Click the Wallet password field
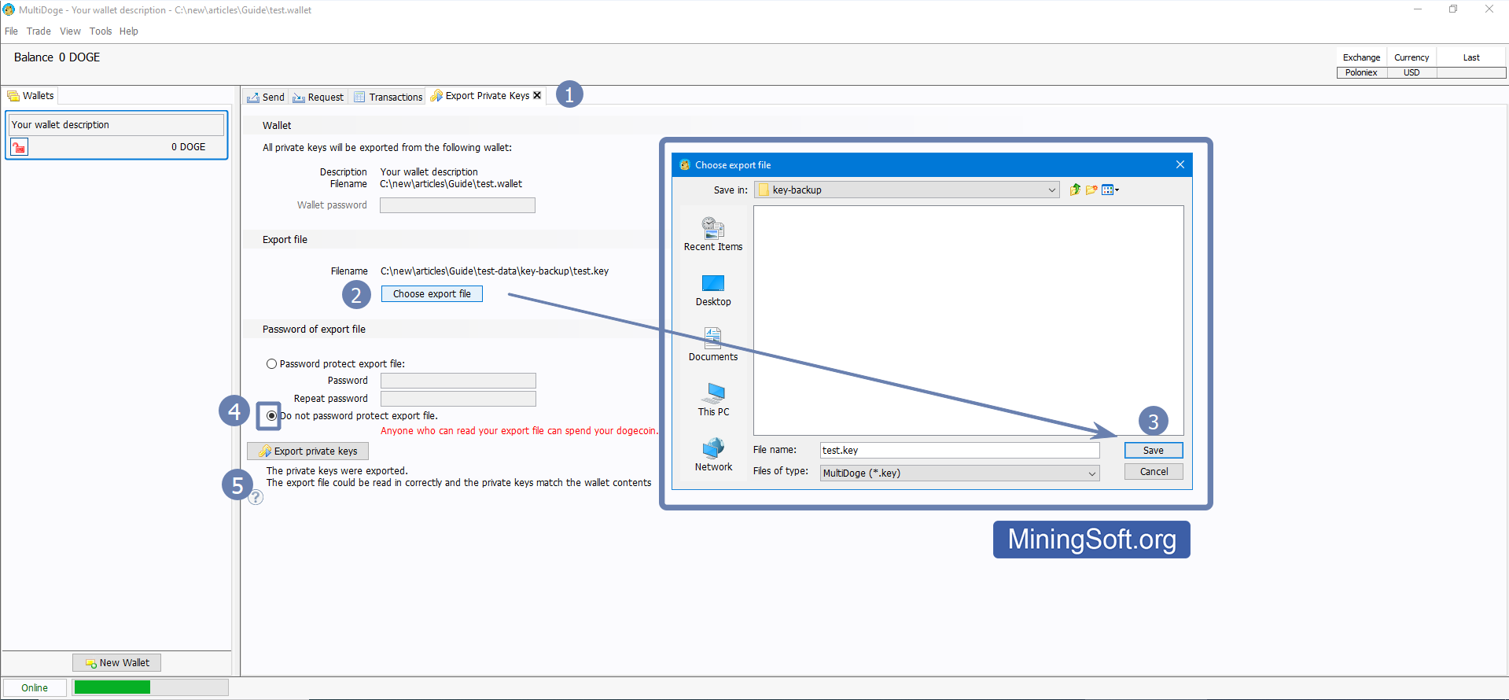Screen dimensions: 1509x700 [x=458, y=205]
